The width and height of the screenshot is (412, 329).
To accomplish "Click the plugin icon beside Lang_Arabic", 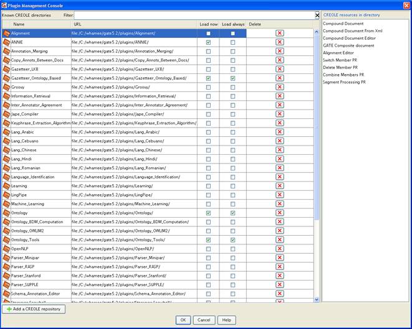I will coord(7,132).
